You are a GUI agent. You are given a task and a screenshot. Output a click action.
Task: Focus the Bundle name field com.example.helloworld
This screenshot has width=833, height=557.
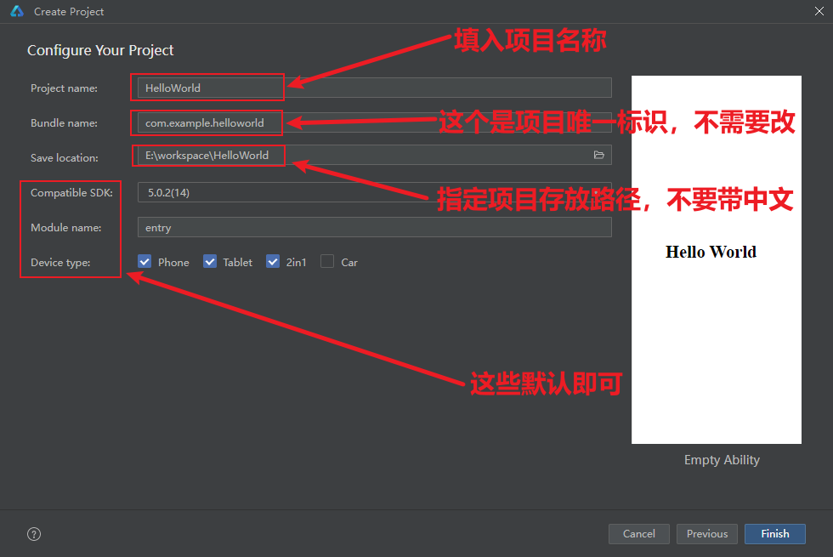375,122
